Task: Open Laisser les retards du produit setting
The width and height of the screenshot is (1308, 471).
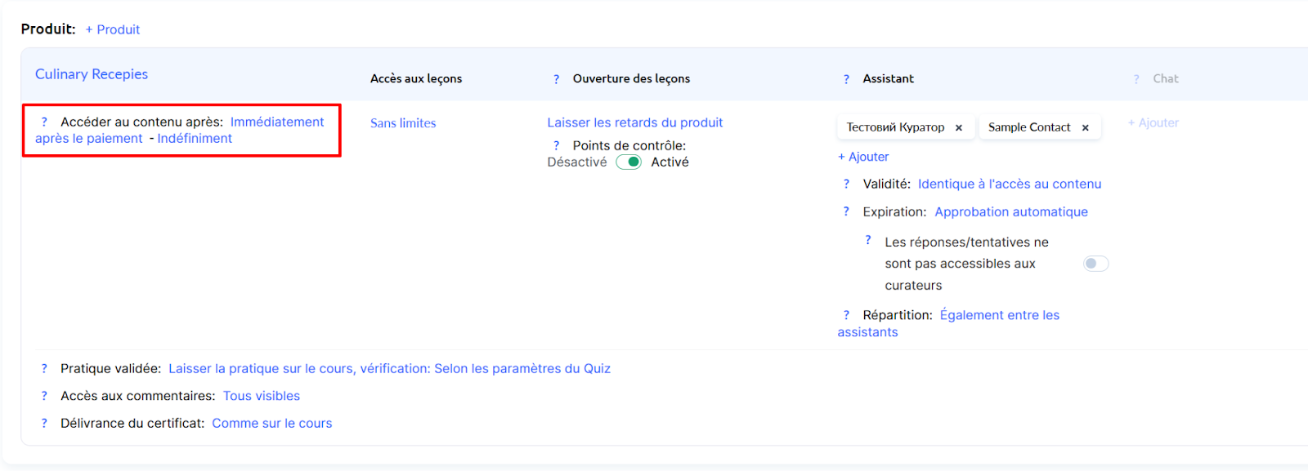Action: (634, 122)
